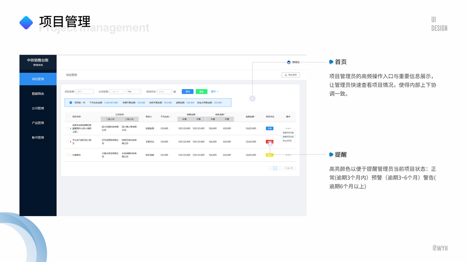Select page 1 in pagination
This screenshot has height=262, width=467.
(x=275, y=169)
